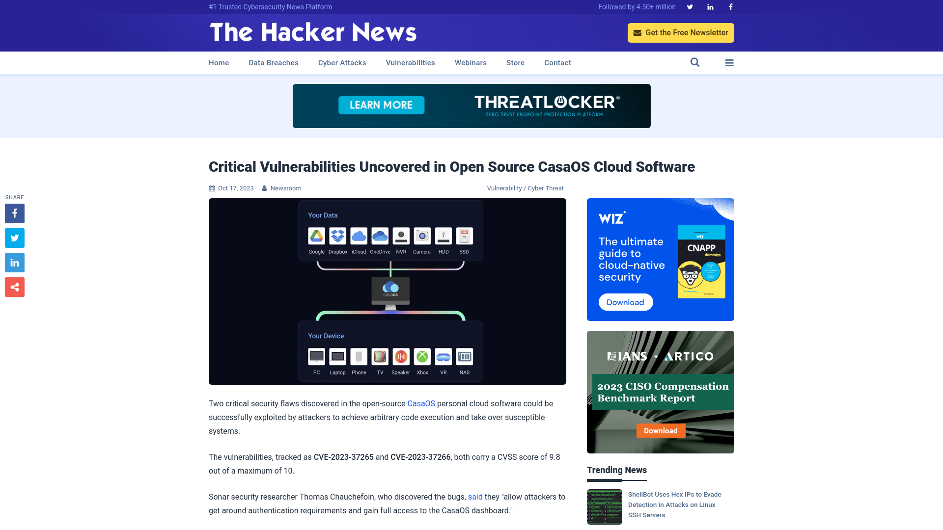Expand the Cyber Attacks navigation dropdown
Viewport: 943px width, 530px height.
click(x=342, y=63)
